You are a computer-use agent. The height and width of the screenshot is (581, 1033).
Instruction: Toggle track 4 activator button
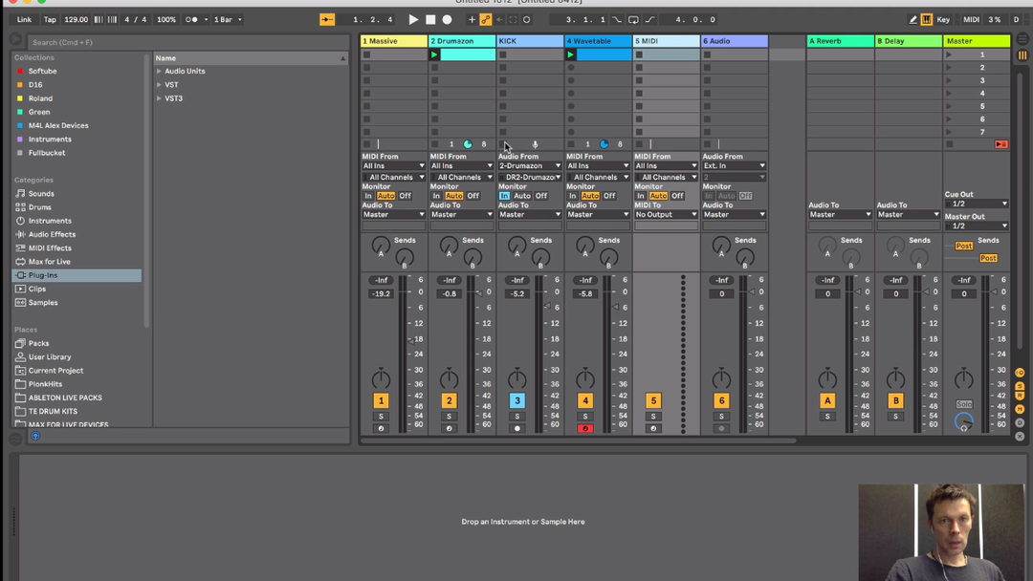pos(585,400)
